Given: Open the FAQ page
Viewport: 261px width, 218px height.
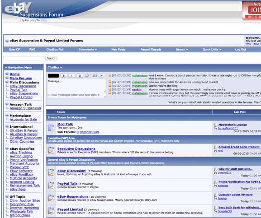Looking at the screenshot, I should (x=32, y=50).
